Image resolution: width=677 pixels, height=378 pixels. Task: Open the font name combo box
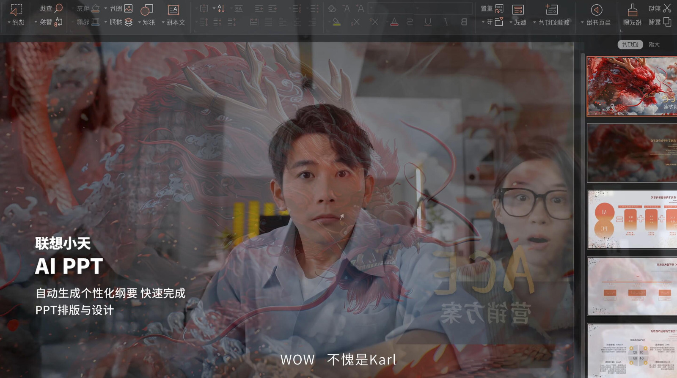pyautogui.click(x=443, y=8)
